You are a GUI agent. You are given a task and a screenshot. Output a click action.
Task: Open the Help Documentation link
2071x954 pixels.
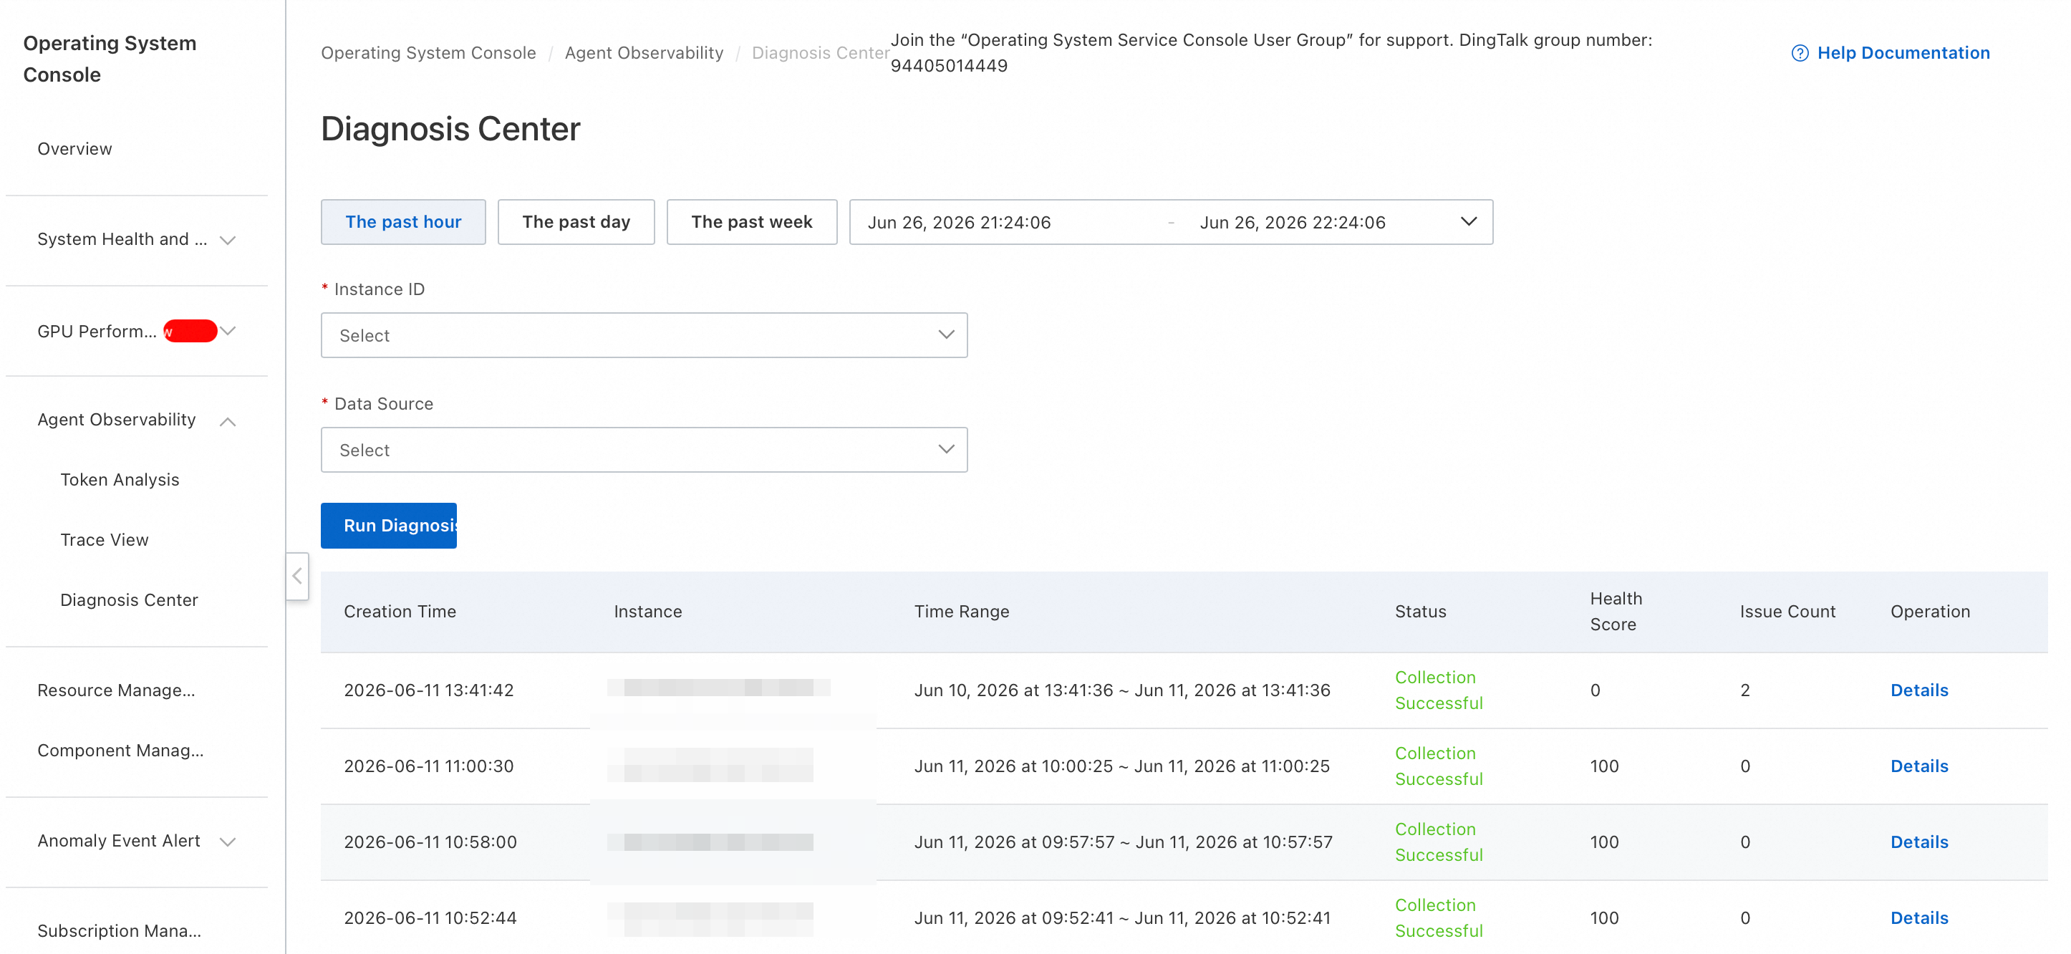[1903, 53]
